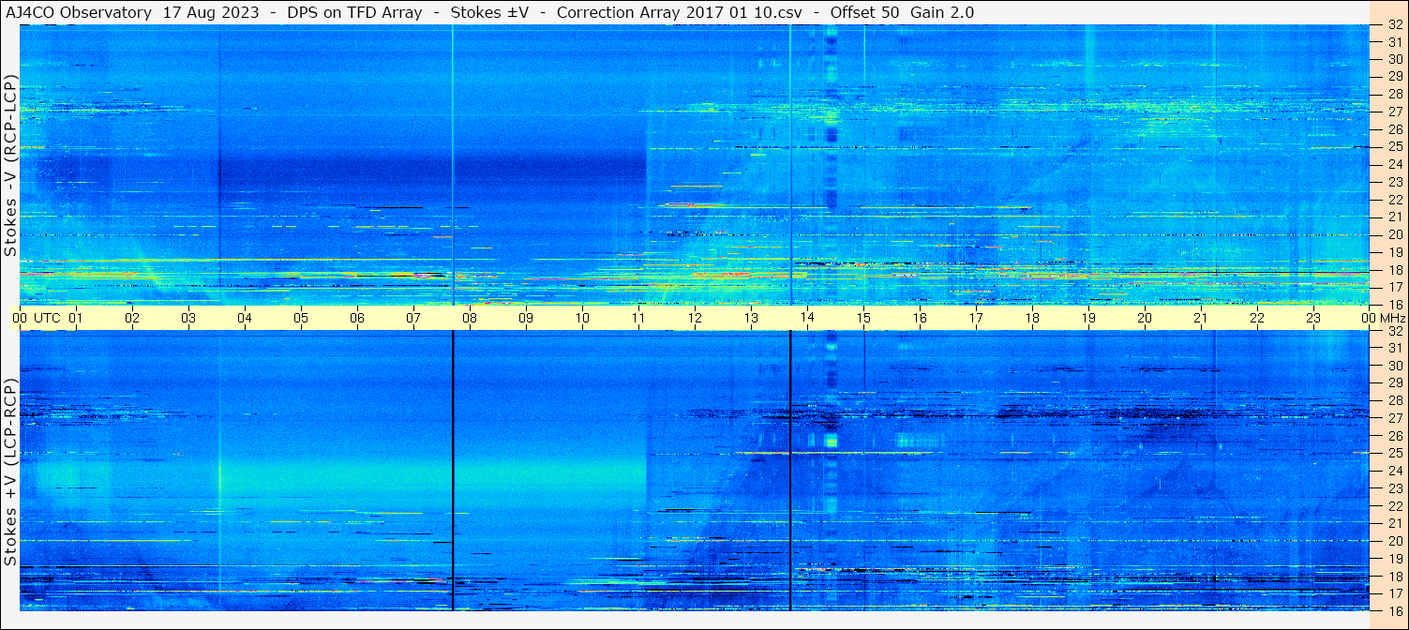The height and width of the screenshot is (630, 1409).
Task: Click the 31 MHz tick of Stokes +V panel
Action: 1394,348
